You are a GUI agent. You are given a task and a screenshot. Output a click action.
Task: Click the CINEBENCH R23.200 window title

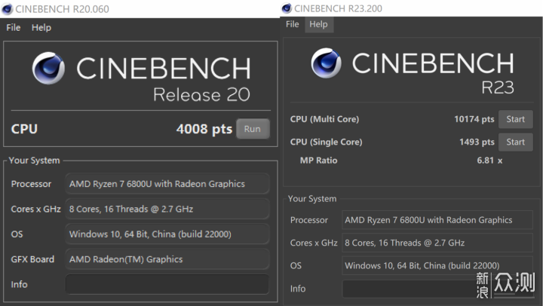339,8
